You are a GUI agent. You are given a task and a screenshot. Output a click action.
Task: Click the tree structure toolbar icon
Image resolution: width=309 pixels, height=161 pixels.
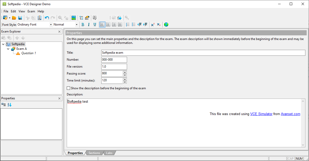[x=81, y=18]
